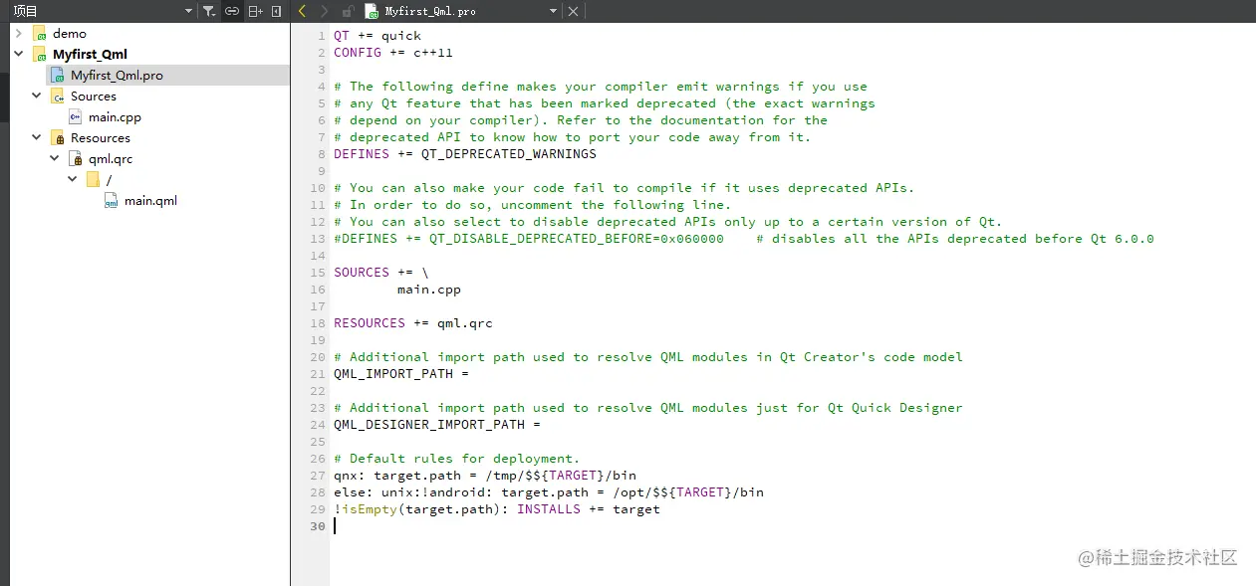Open the Myfirst_Qml.pro document dropdown

pyautogui.click(x=554, y=11)
